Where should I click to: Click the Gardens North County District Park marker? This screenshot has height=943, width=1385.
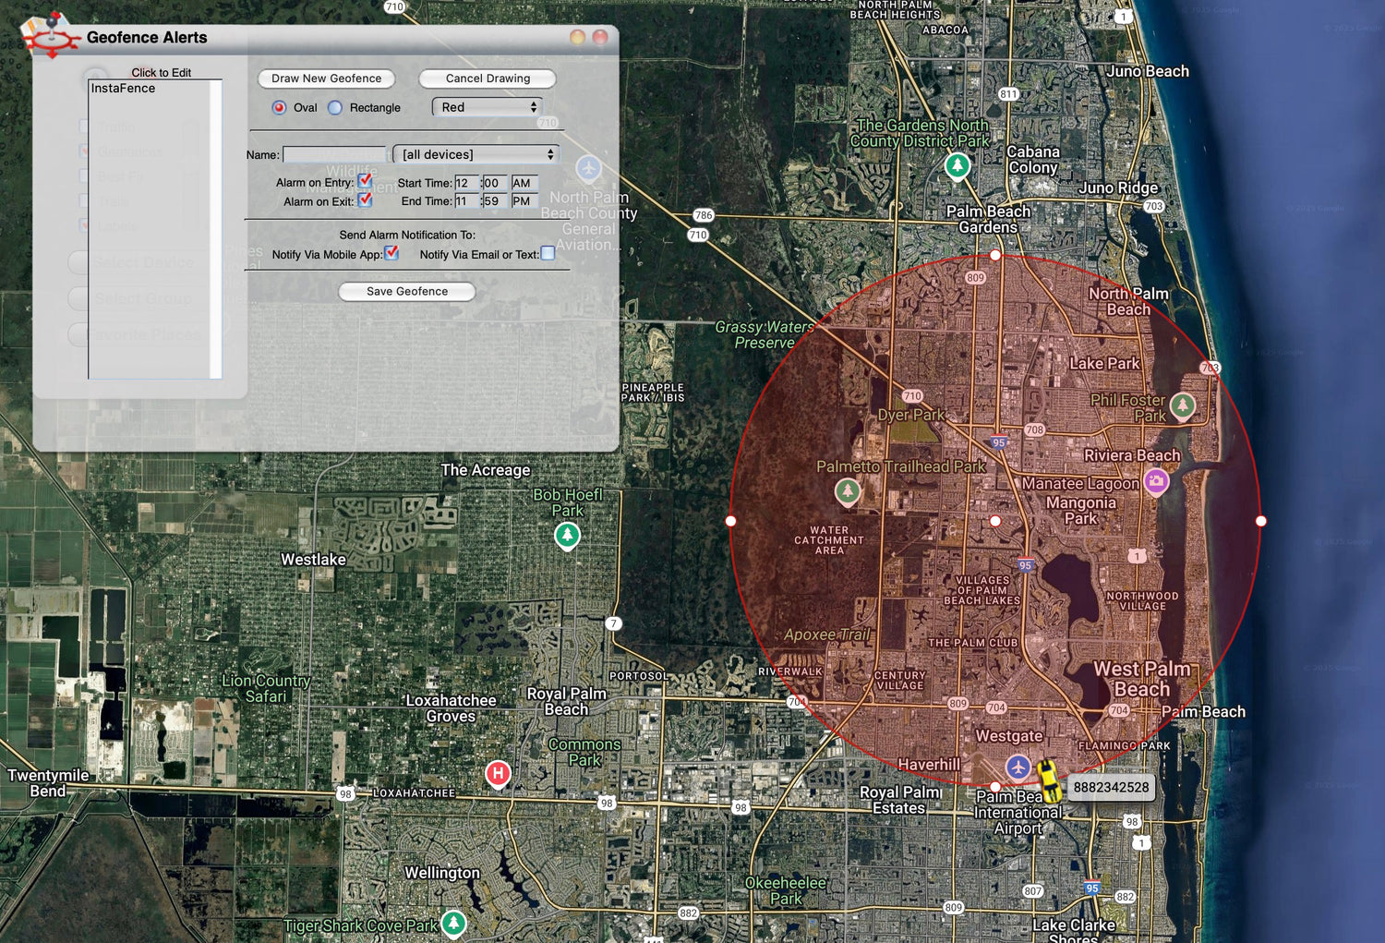pyautogui.click(x=957, y=165)
